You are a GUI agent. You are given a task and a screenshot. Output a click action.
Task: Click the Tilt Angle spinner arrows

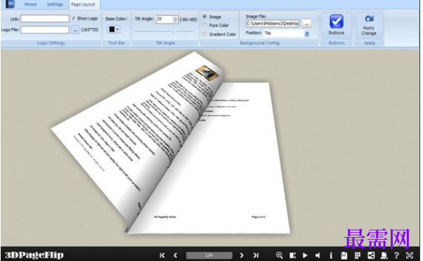176,19
